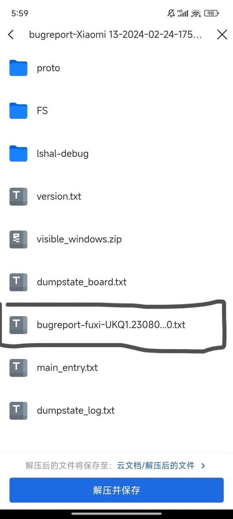Select the proto folder name

(49, 68)
